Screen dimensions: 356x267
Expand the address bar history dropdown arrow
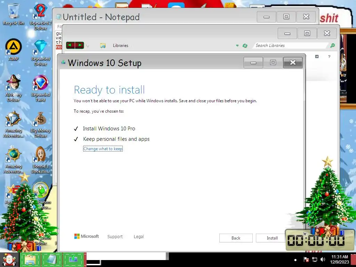click(237, 46)
